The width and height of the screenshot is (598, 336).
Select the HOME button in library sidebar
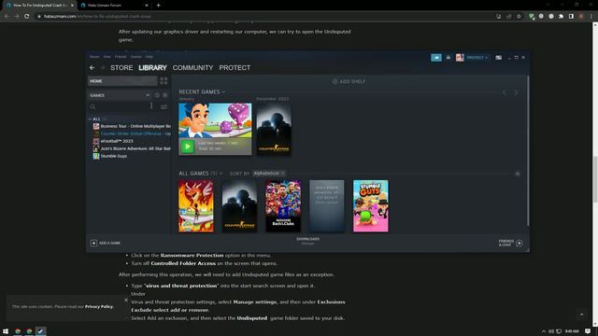(x=122, y=81)
